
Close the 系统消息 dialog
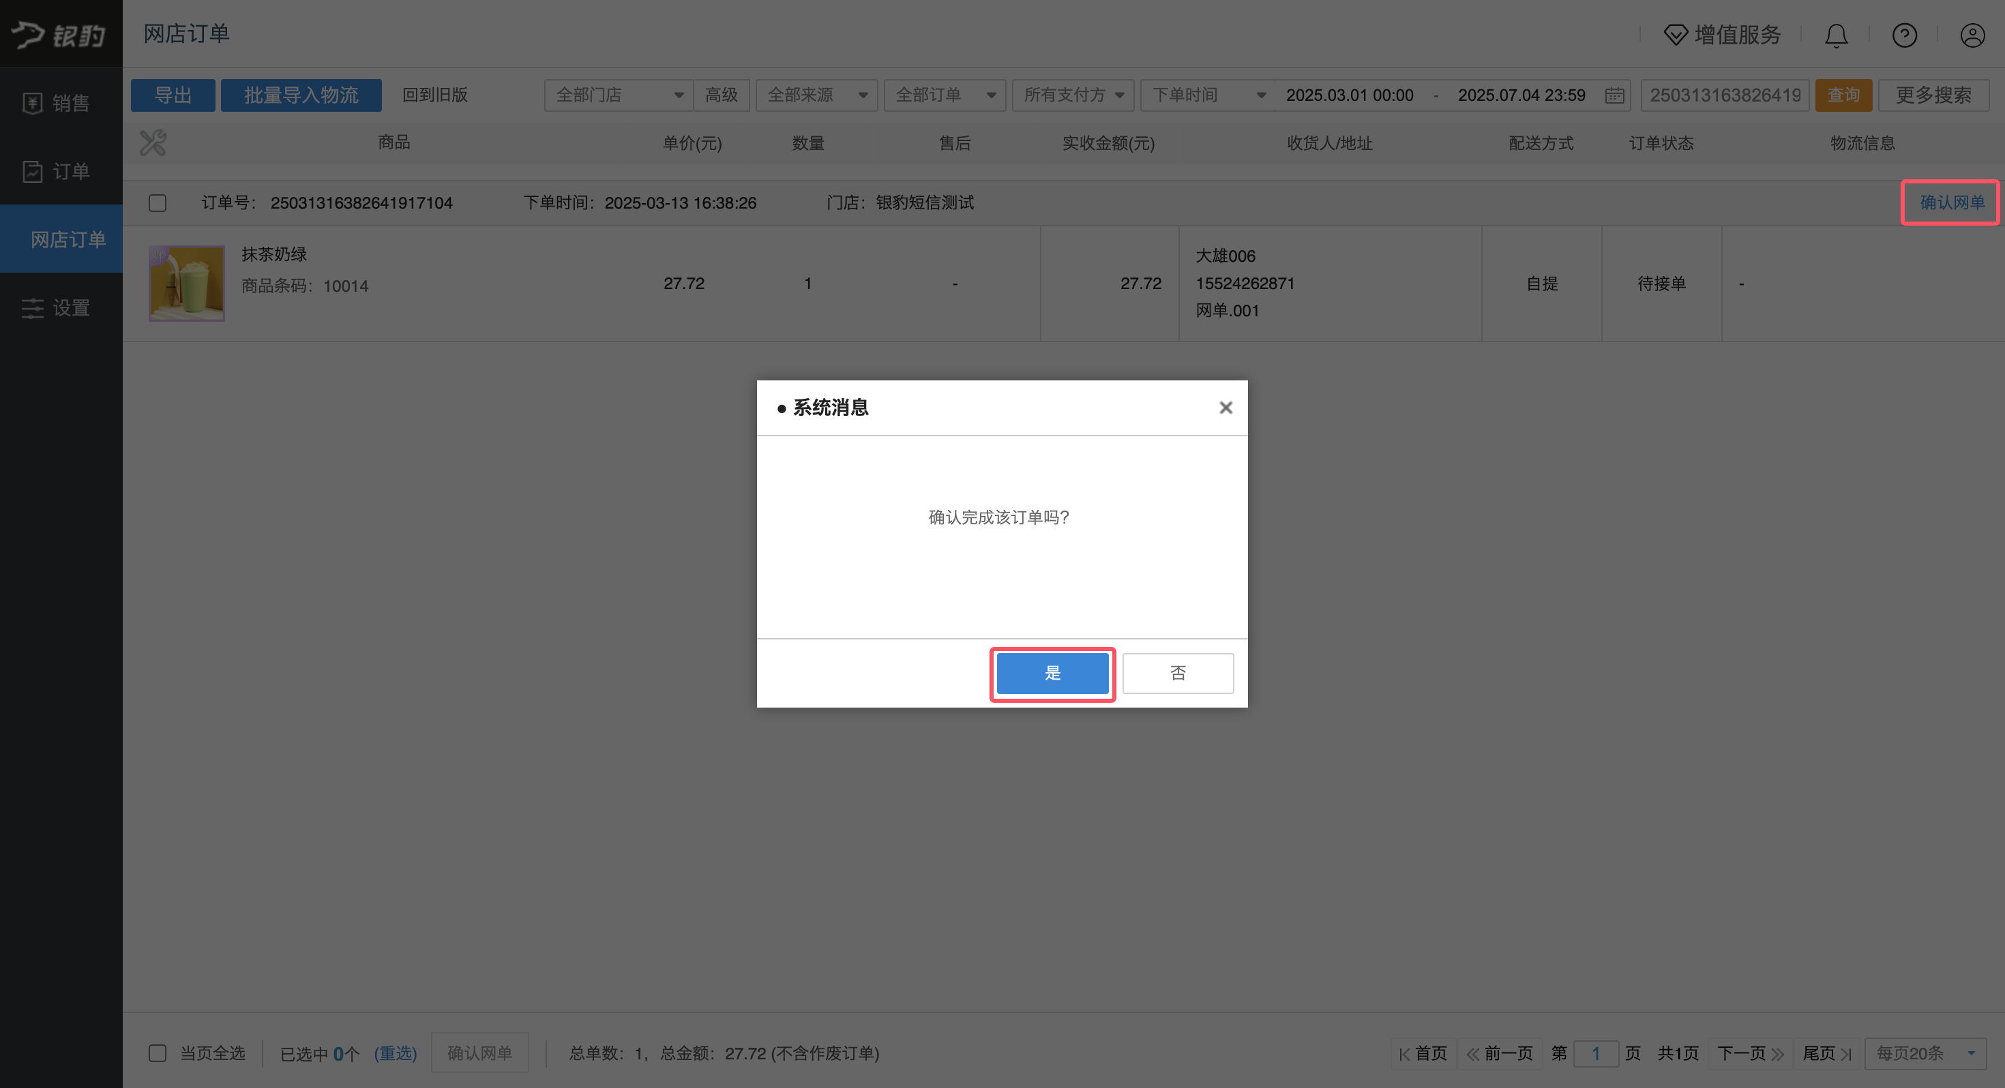click(x=1226, y=408)
